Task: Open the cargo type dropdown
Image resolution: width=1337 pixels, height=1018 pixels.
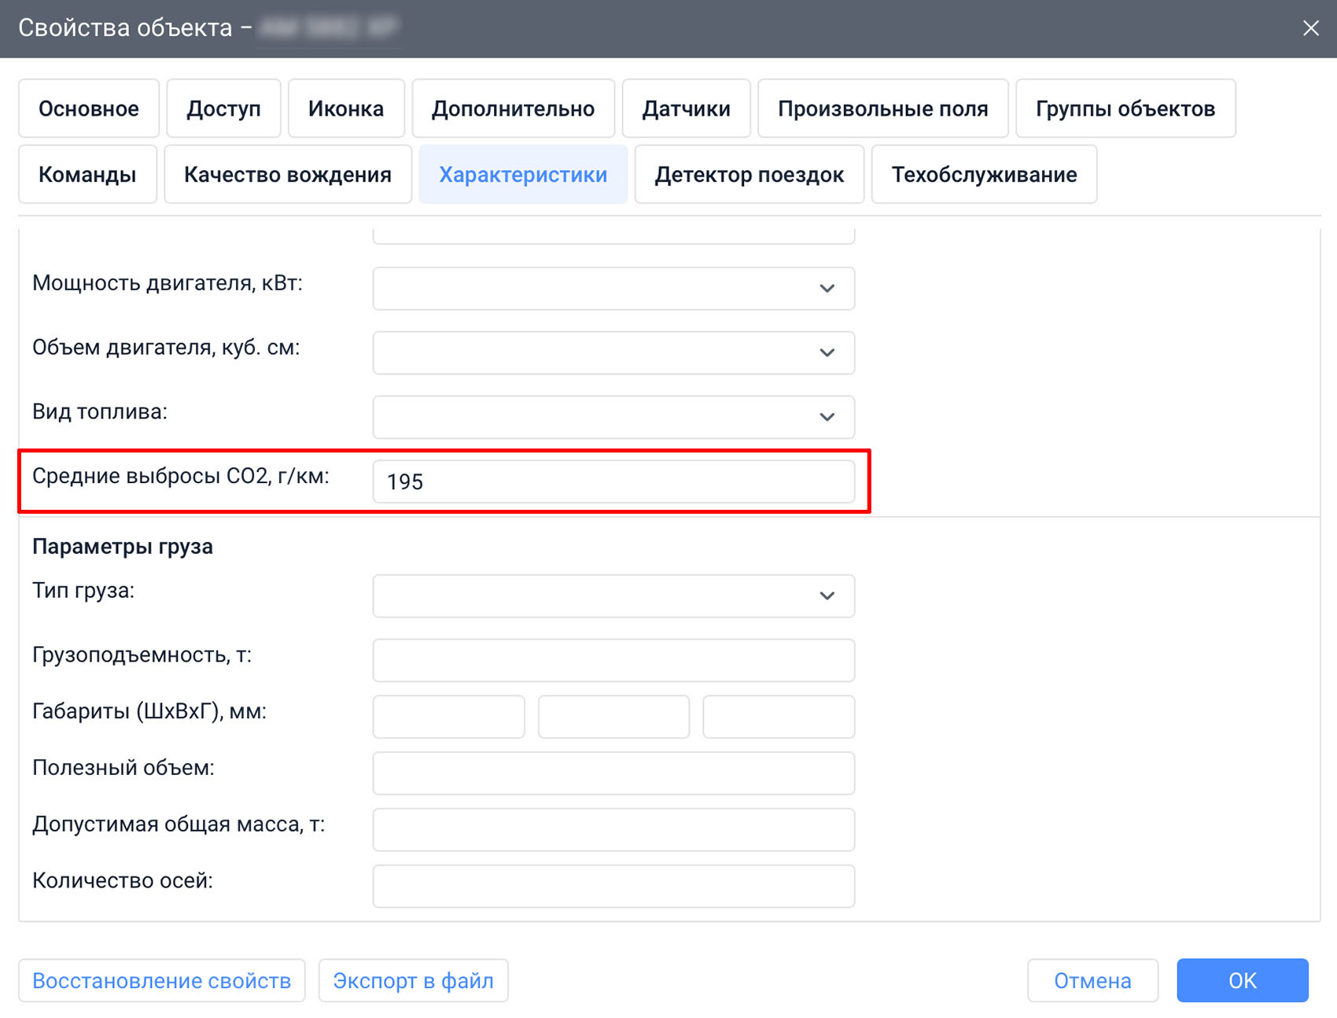Action: [x=613, y=596]
